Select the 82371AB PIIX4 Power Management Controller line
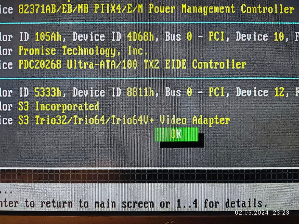The height and width of the screenshot is (224, 299). 156,9
